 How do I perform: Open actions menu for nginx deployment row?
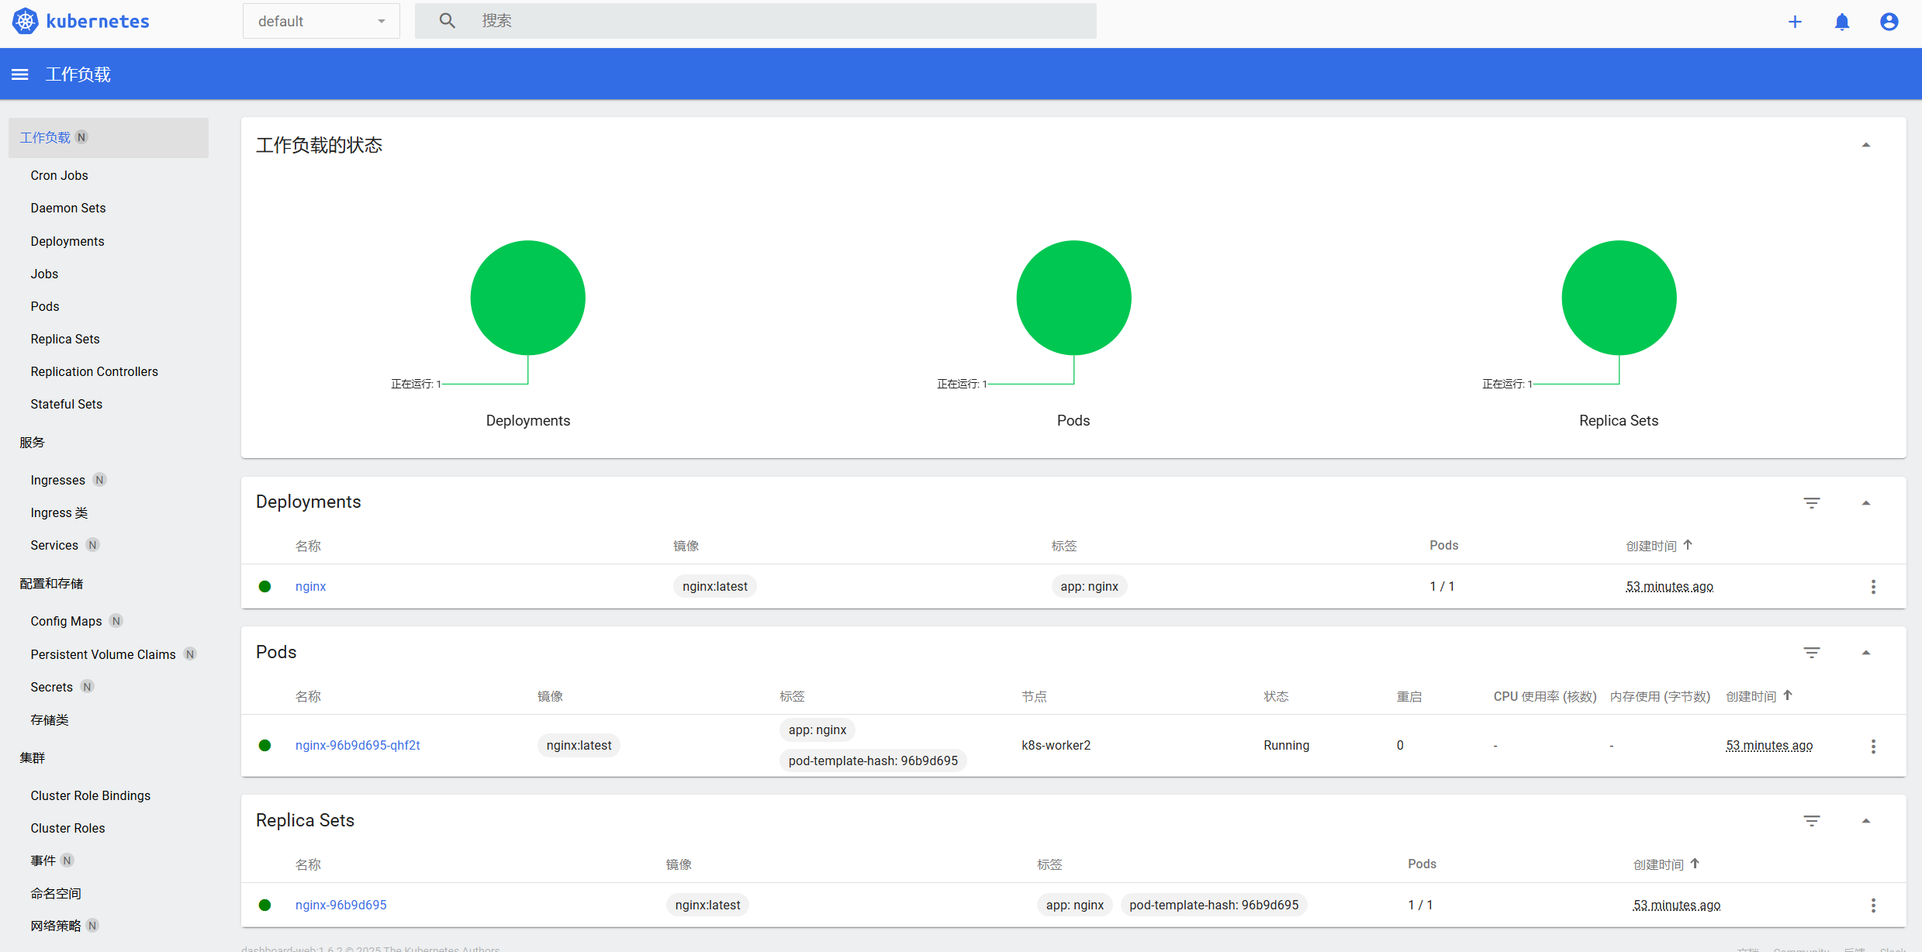(x=1873, y=587)
